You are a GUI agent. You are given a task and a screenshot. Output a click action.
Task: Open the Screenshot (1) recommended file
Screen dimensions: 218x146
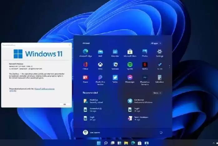click(93, 110)
